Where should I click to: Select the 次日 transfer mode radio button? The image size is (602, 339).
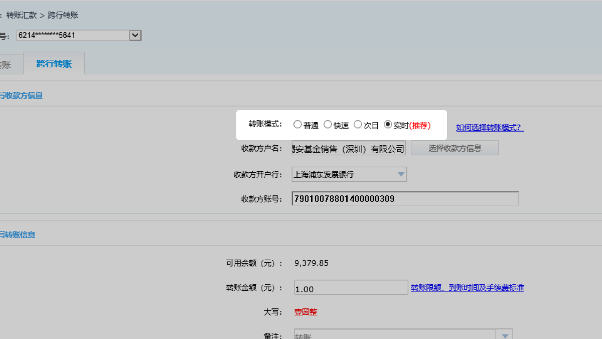[x=358, y=125]
